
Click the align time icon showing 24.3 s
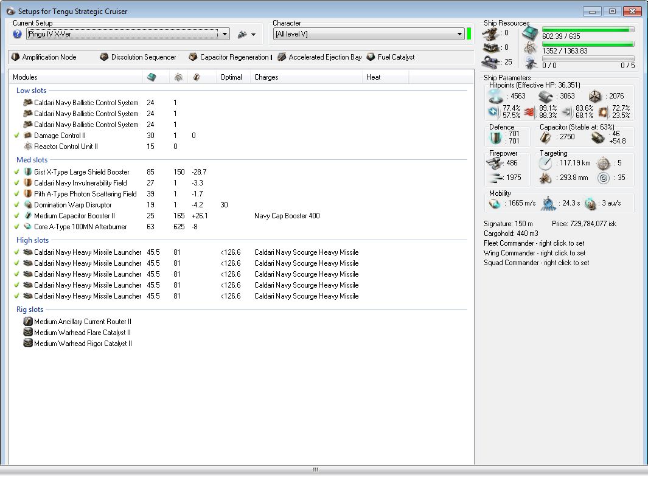548,204
